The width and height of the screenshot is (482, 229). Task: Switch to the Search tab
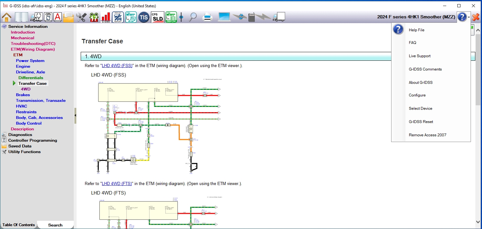[55, 225]
